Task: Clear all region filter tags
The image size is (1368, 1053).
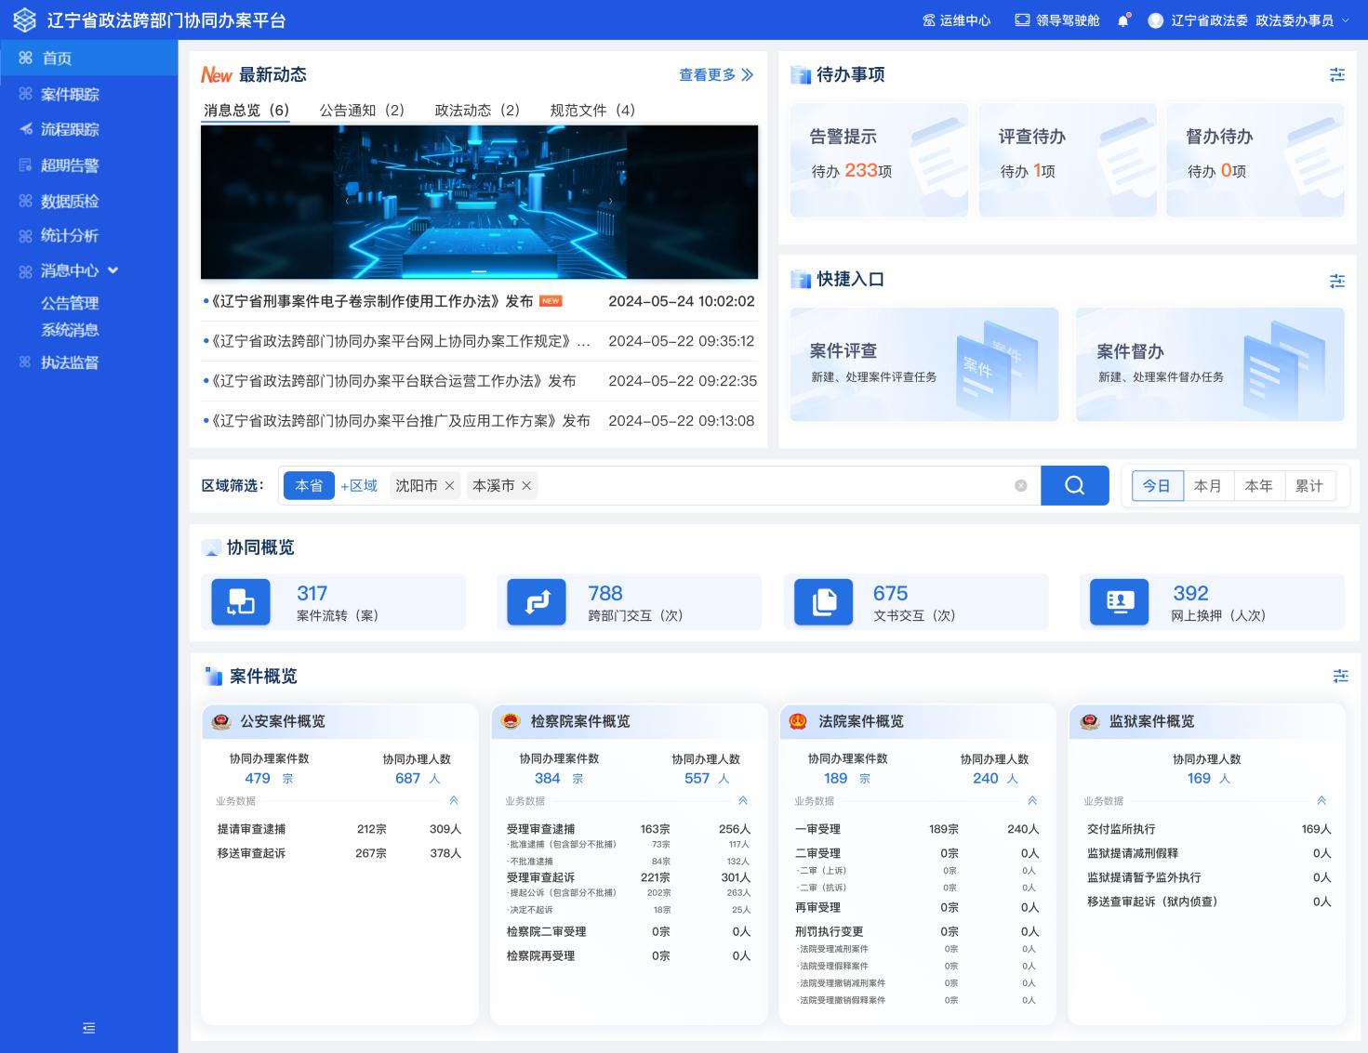Action: [1020, 485]
